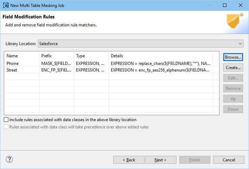Click the Type column header
The height and width of the screenshot is (169, 249).
tap(91, 56)
